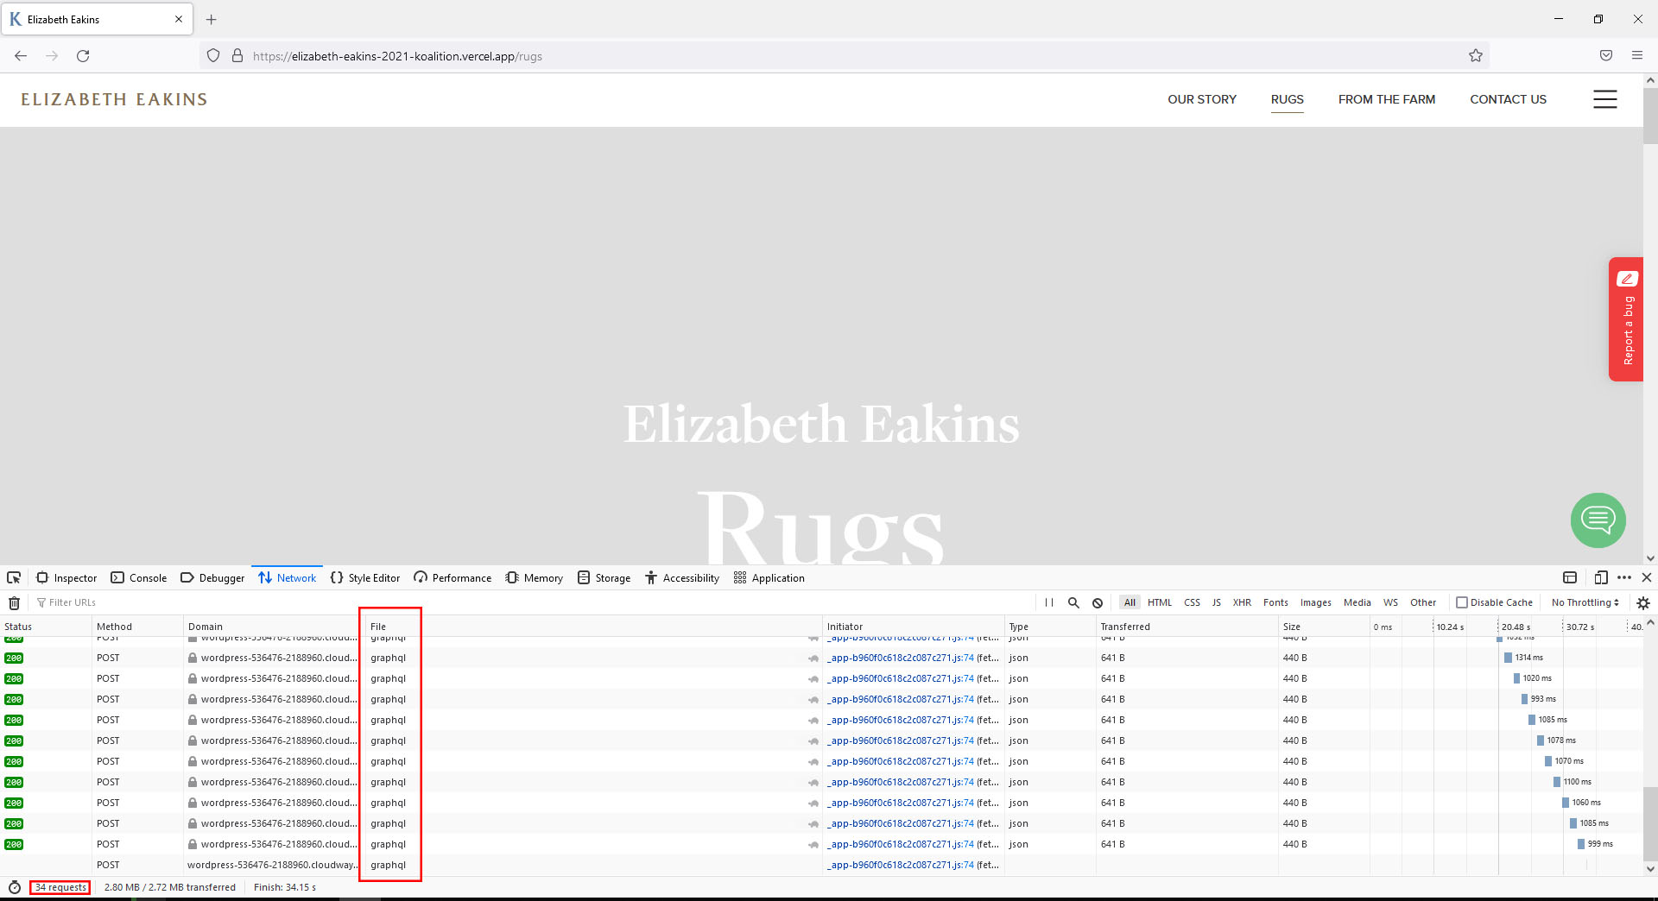Switch to the Debugger tab
1658x901 pixels.
click(x=212, y=577)
